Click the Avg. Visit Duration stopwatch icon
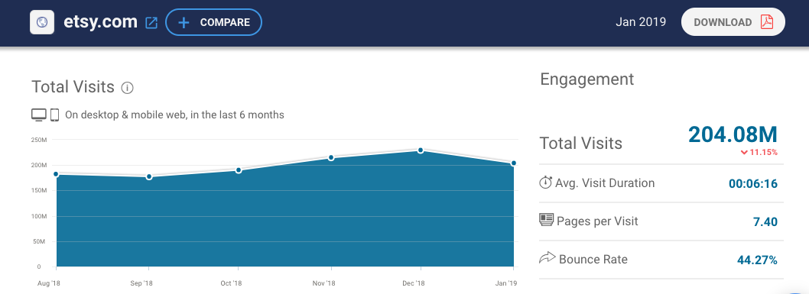 click(x=545, y=183)
